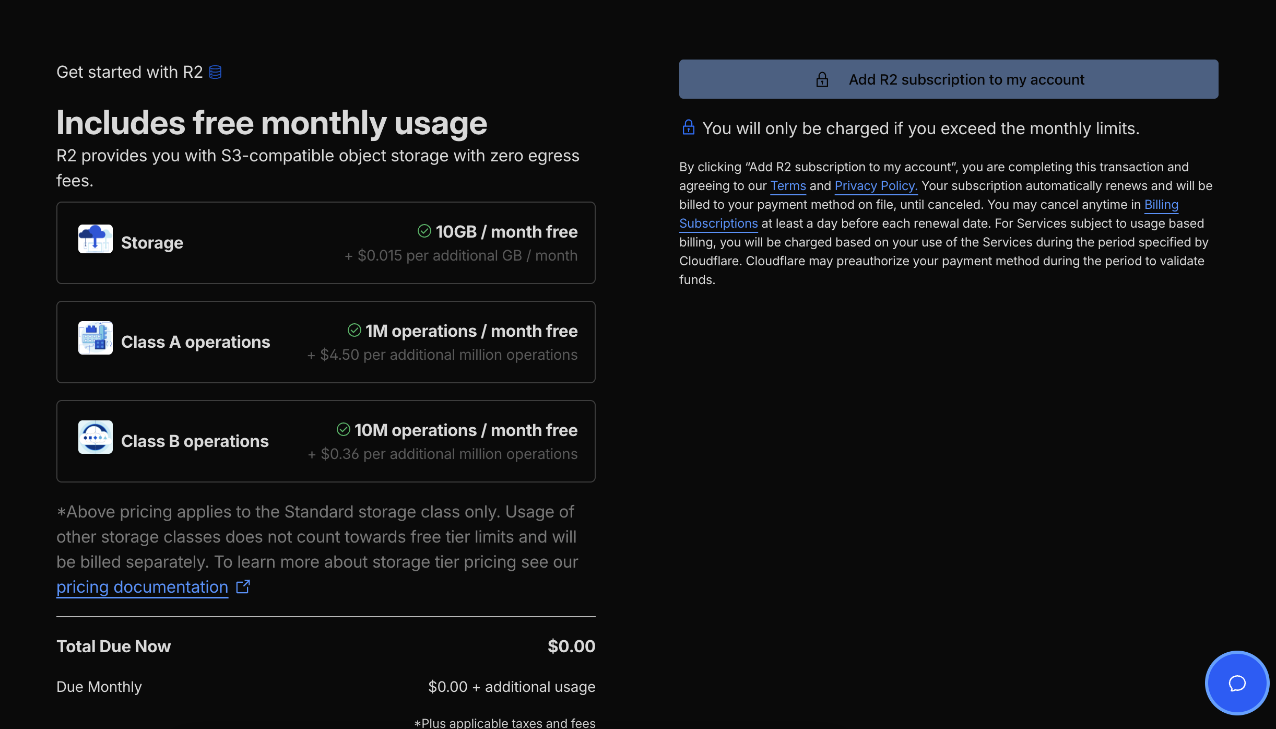This screenshot has width=1276, height=729.
Task: Click the Class A operations icon
Action: tap(95, 338)
